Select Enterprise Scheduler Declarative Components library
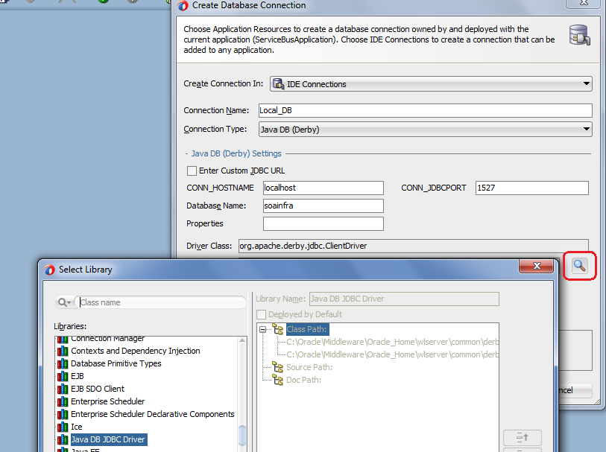Viewport: 606px width, 452px height. (x=153, y=414)
